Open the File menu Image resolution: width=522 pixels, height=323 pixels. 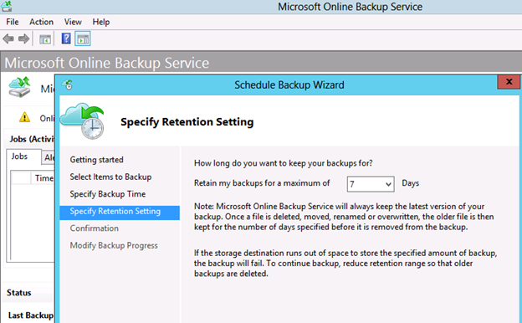[13, 22]
